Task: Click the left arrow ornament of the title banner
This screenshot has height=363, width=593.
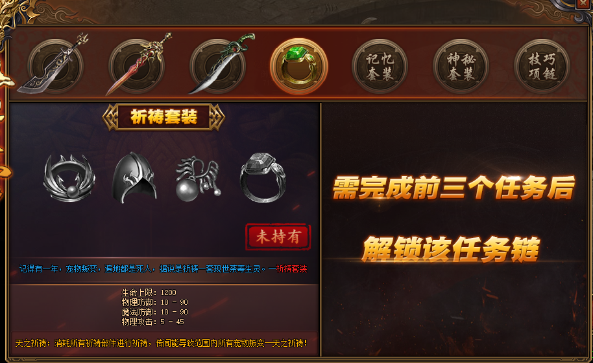Action: [110, 117]
